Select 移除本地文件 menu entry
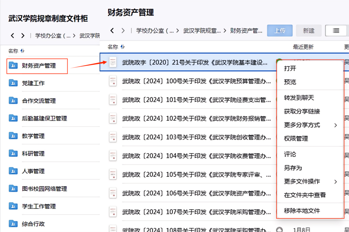This screenshot has width=349, height=232. [302, 211]
